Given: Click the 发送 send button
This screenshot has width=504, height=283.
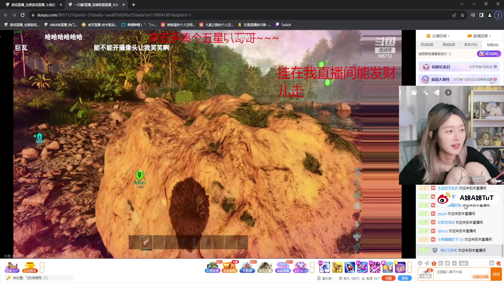Looking at the screenshot, I should pos(496,274).
